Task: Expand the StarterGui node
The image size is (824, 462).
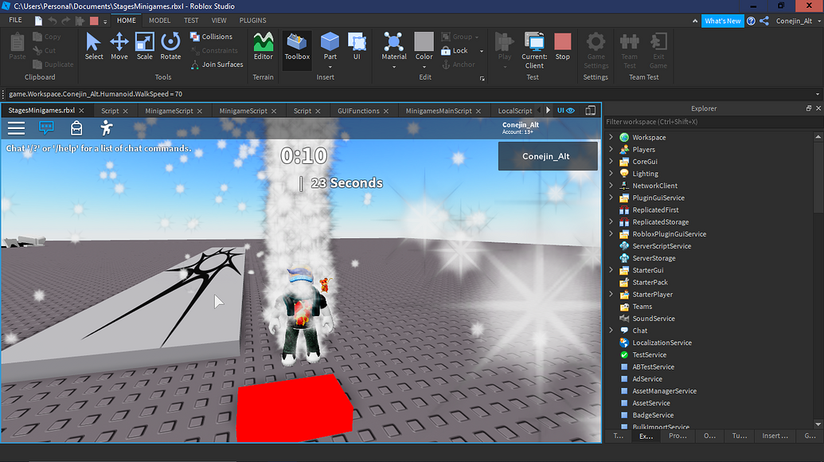Action: pyautogui.click(x=611, y=270)
